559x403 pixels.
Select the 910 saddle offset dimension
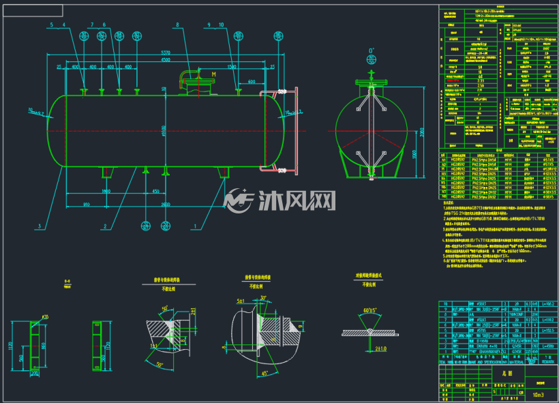pos(87,205)
